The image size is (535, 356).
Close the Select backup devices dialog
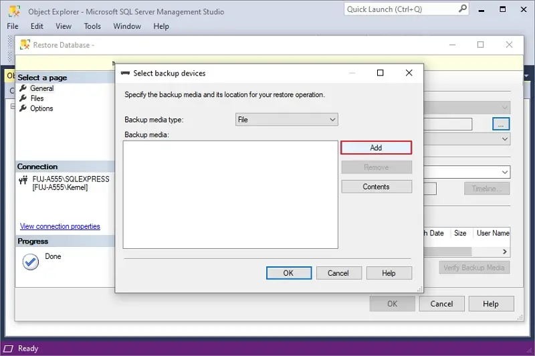click(409, 73)
